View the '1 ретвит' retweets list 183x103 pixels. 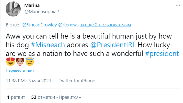tap(16, 97)
